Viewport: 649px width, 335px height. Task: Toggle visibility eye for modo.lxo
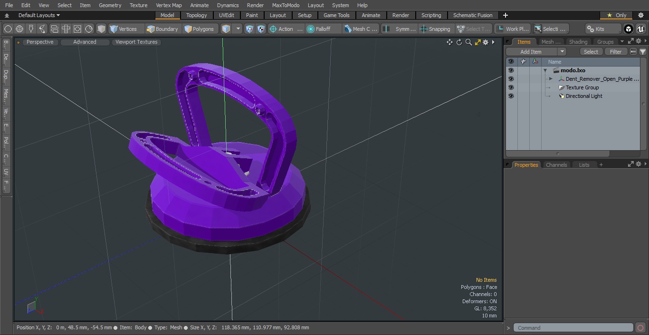click(511, 70)
